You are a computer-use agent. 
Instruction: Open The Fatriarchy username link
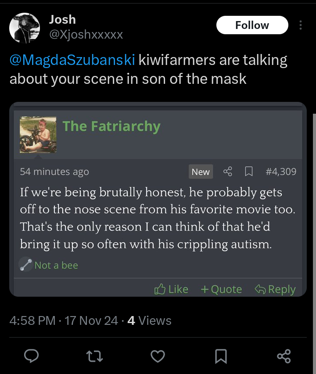click(x=111, y=126)
